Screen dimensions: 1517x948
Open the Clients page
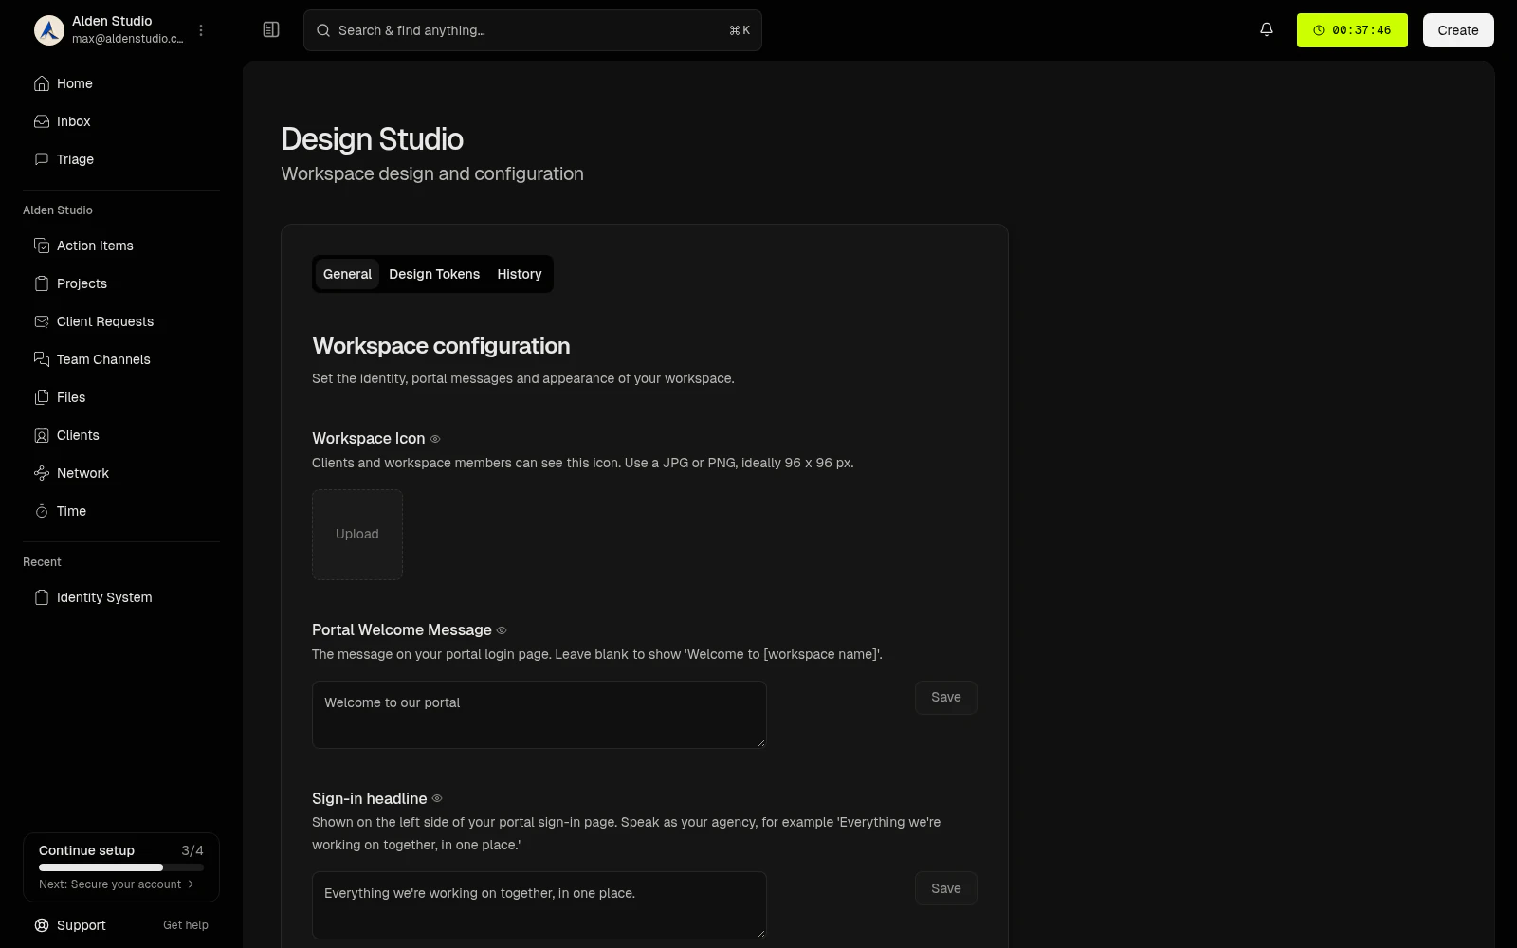[121, 435]
